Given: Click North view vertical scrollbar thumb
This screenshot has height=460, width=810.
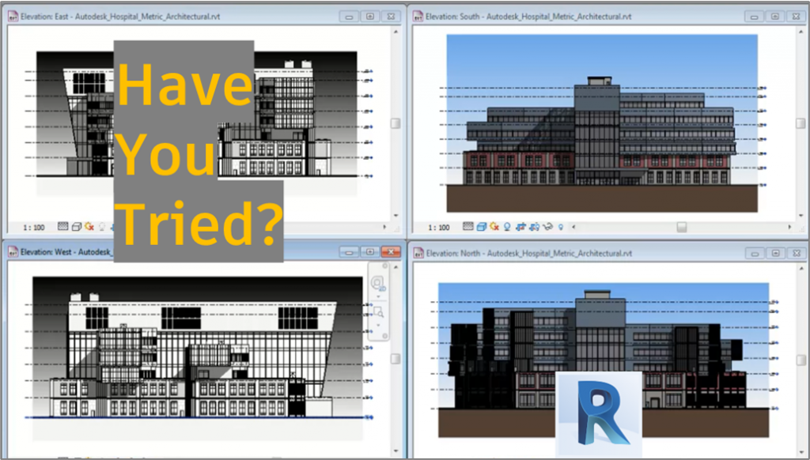Looking at the screenshot, I should (801, 360).
